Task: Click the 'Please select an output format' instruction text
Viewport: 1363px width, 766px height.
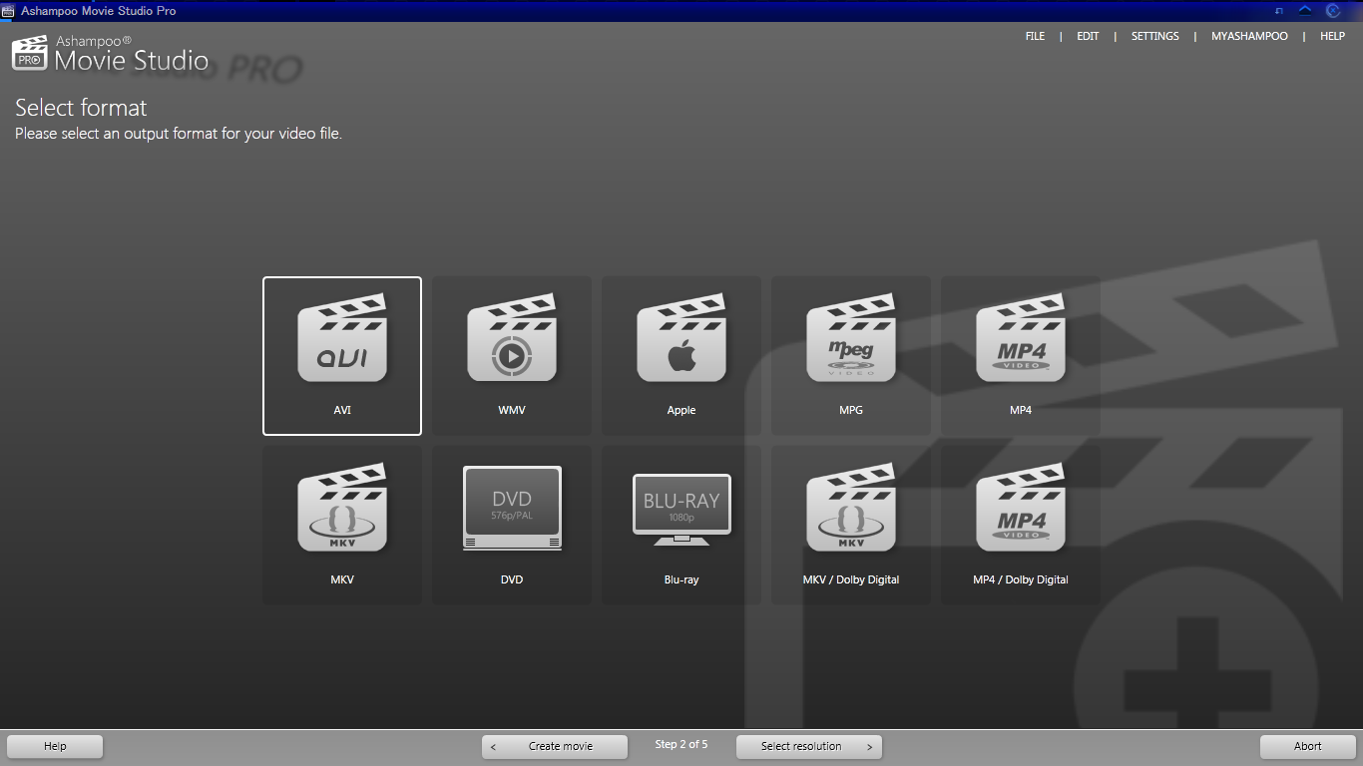Action: [179, 134]
